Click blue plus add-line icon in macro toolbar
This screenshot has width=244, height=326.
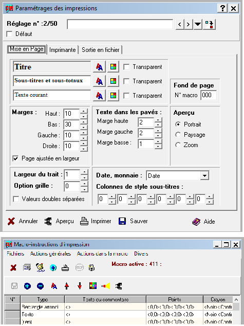click(x=27, y=286)
